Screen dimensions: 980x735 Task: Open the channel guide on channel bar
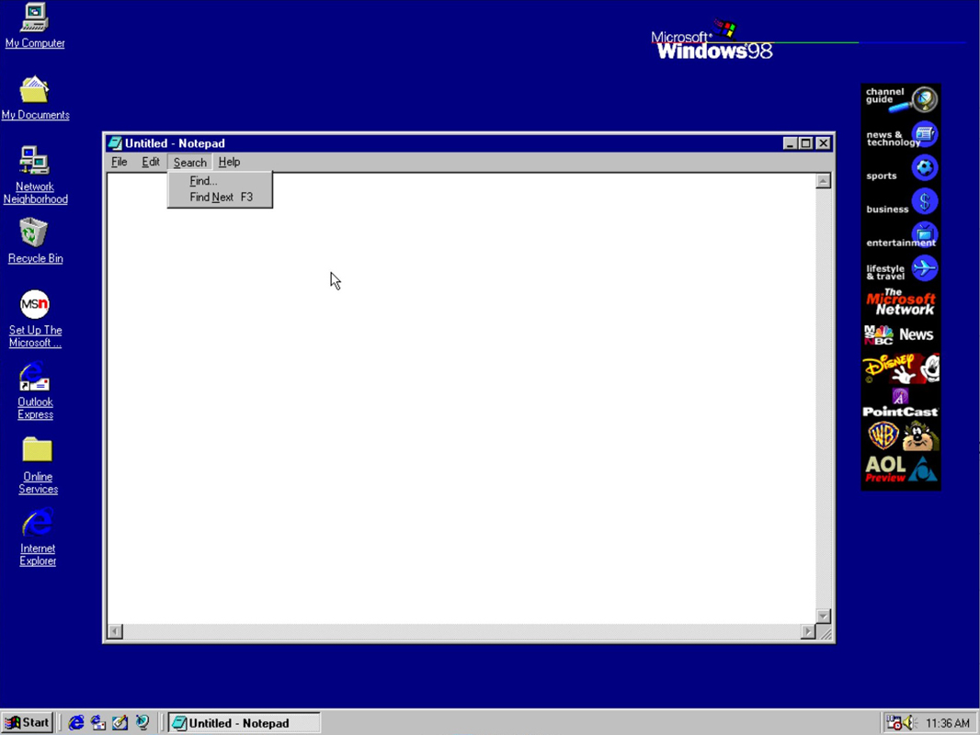pyautogui.click(x=901, y=100)
